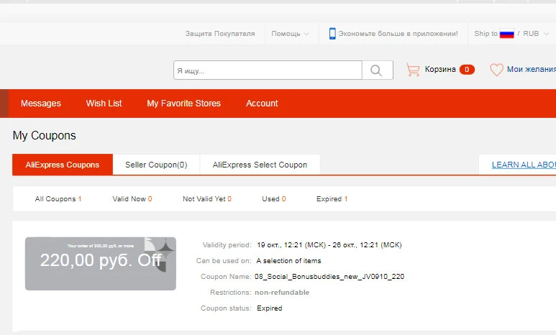
Task: Switch to AliExpress Select Coupon tab
Action: (x=260, y=165)
